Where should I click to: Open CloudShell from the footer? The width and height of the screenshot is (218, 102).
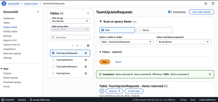(8, 100)
